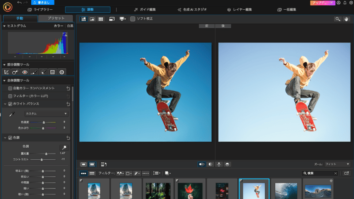Screen dimensions: 354x199
Task: Show single photo view
Action: click(x=84, y=164)
